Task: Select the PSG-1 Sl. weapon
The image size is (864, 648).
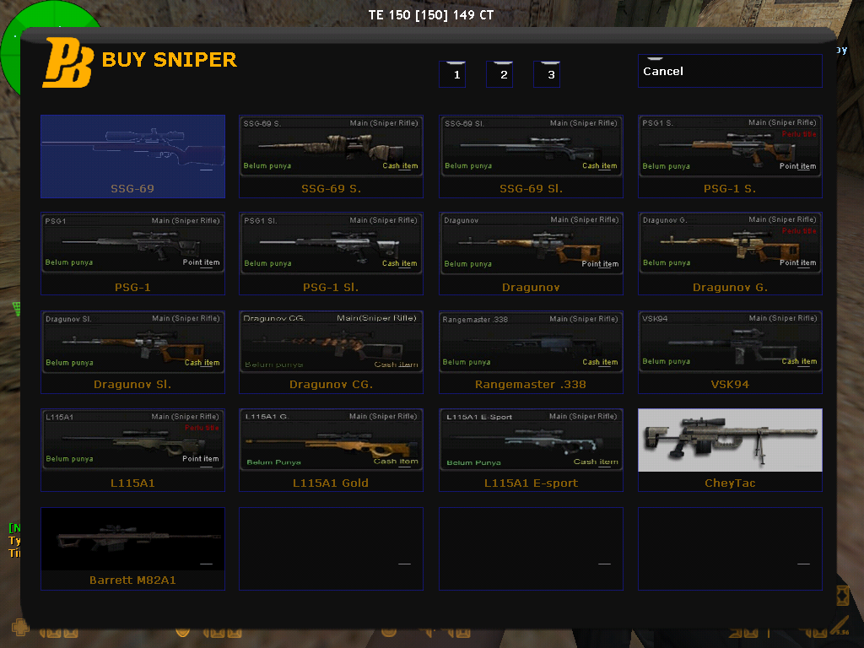Action: (331, 253)
